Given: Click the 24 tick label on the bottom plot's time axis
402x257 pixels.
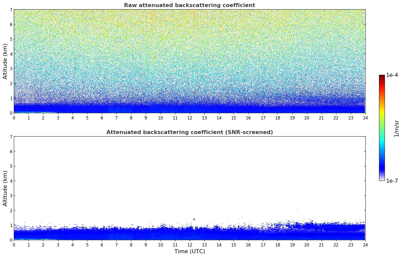Looking at the screenshot, I should 365,245.
